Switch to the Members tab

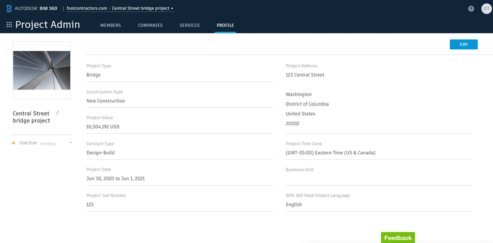point(110,25)
